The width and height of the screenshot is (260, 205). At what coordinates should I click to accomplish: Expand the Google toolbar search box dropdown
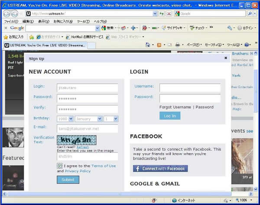tap(97, 28)
